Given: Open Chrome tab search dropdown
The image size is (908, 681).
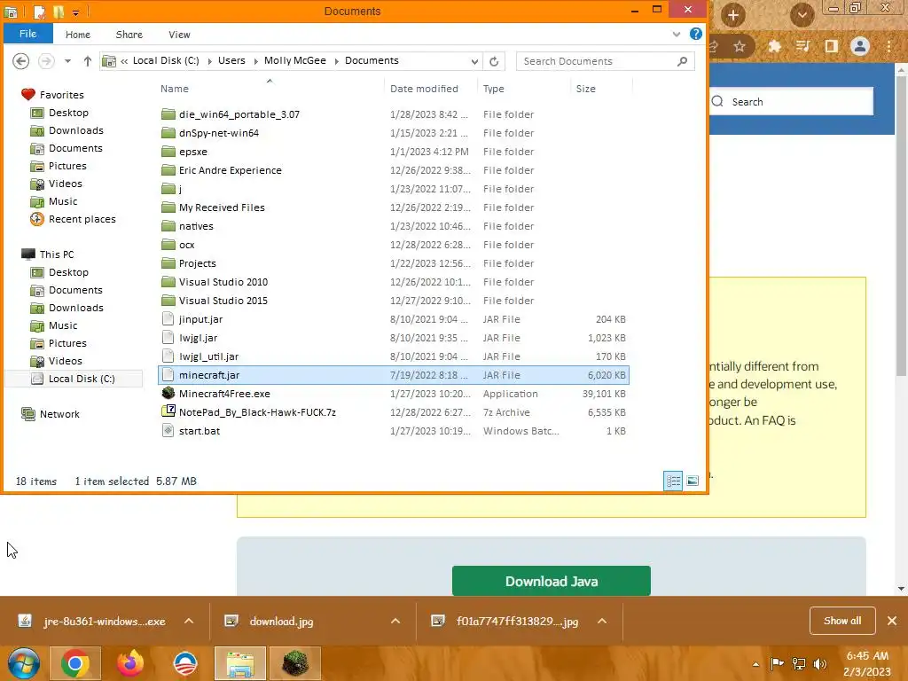Looking at the screenshot, I should (802, 15).
